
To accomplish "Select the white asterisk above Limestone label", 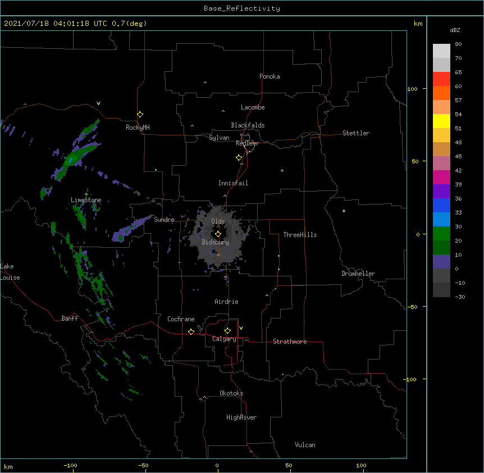I will pos(86,194).
